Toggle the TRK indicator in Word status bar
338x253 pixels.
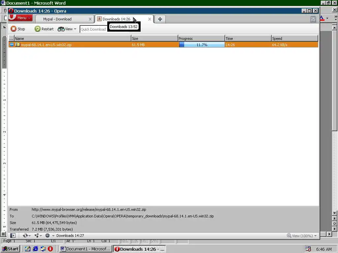pyautogui.click(x=135, y=241)
